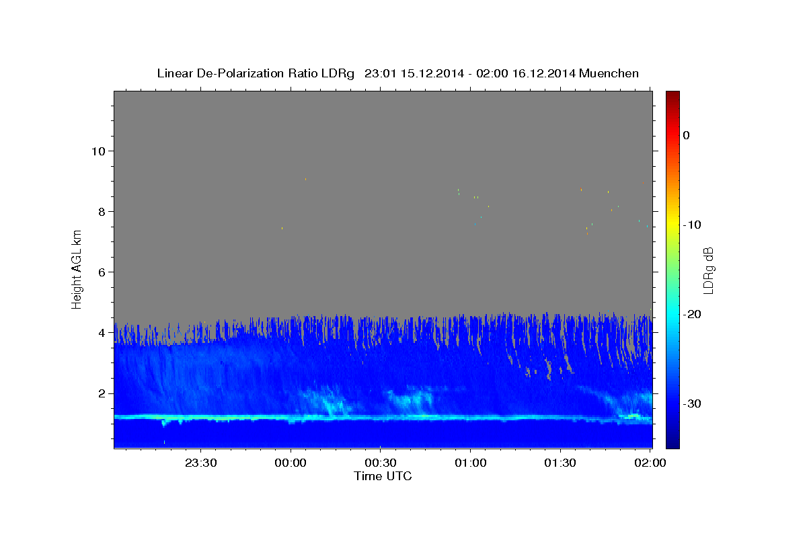Screen dimensions: 807x538
Task: Click the 'LDRg dB' colorbar label
Action: 708,270
